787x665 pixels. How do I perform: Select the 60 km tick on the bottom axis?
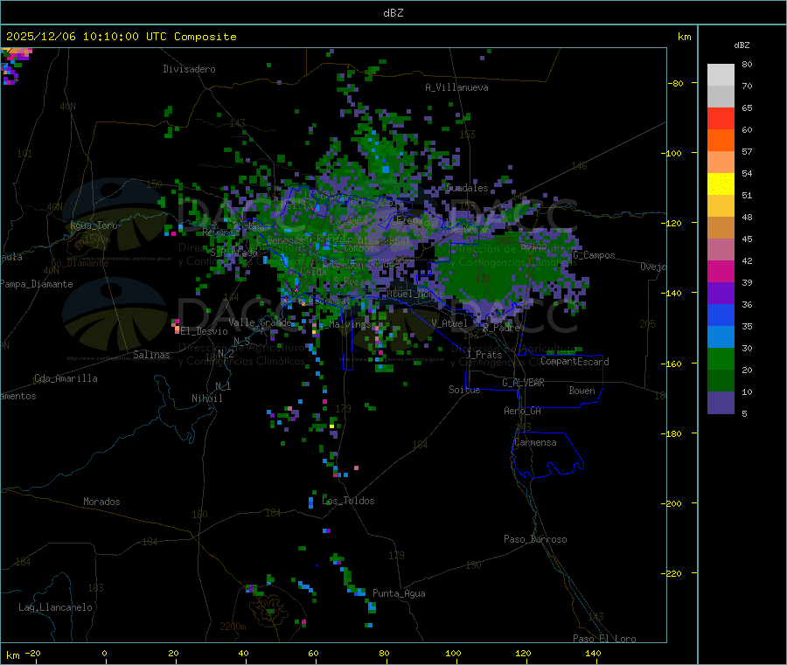pyautogui.click(x=313, y=653)
